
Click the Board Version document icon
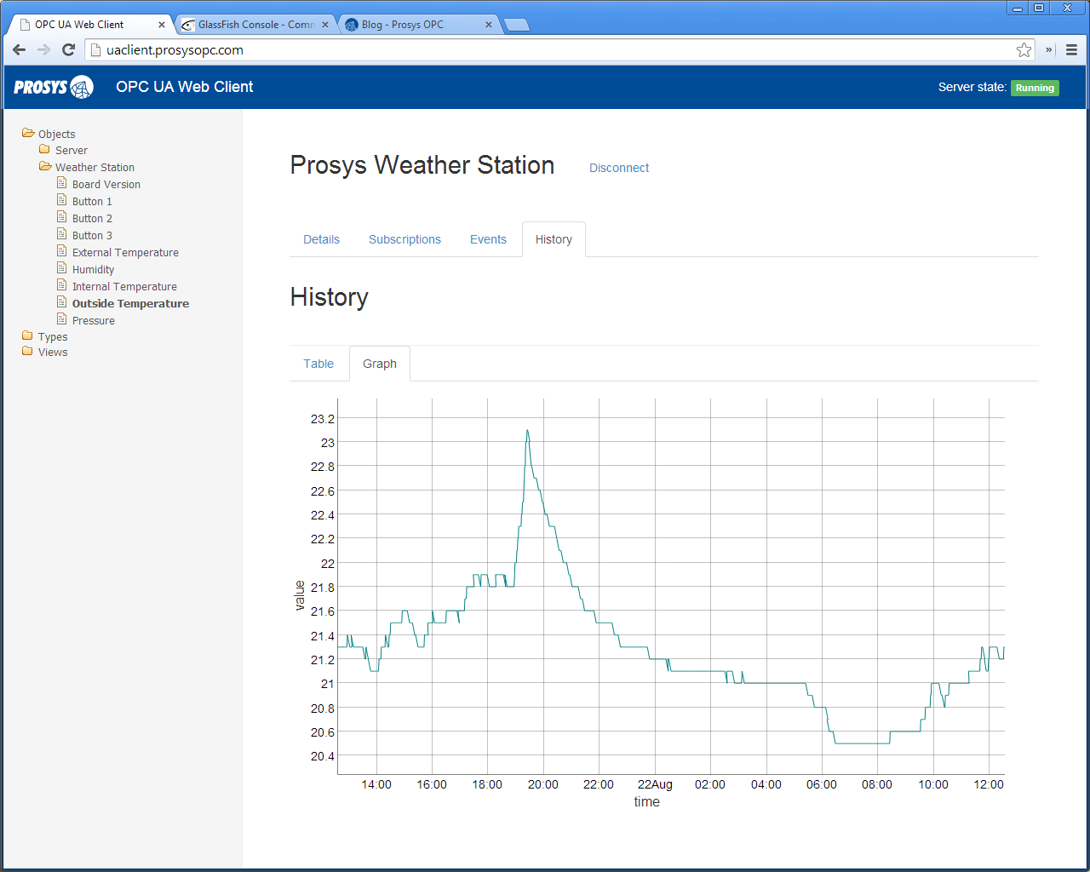[x=61, y=183]
